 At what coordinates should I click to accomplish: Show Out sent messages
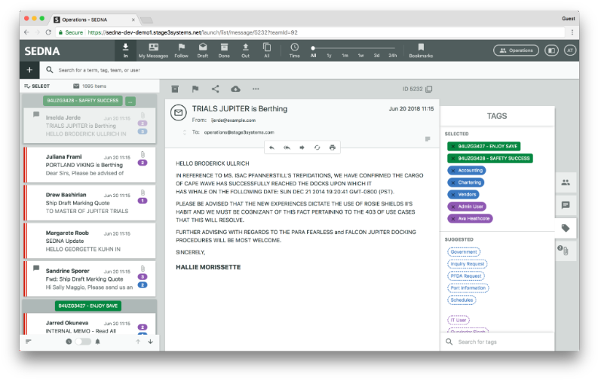pyautogui.click(x=246, y=50)
